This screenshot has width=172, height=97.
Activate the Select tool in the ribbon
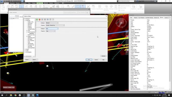tap(21, 6)
